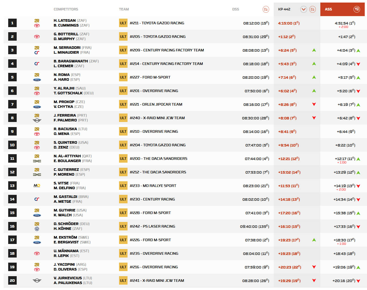Open the #209 Century Racing Factory Team link

point(167,50)
